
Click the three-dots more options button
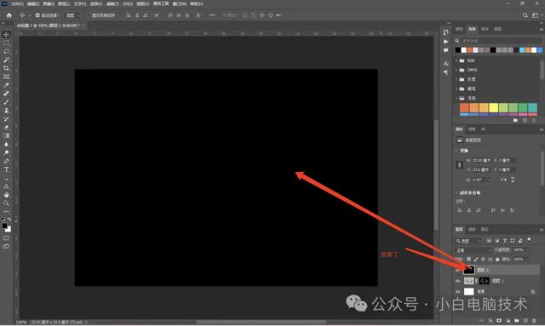[212, 15]
